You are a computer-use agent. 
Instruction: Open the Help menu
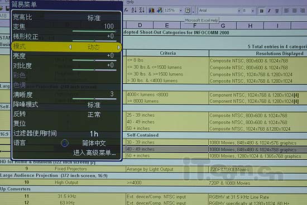click(130, 2)
